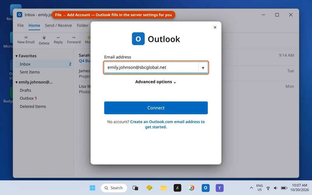Show hidden system tray icons

[251, 188]
